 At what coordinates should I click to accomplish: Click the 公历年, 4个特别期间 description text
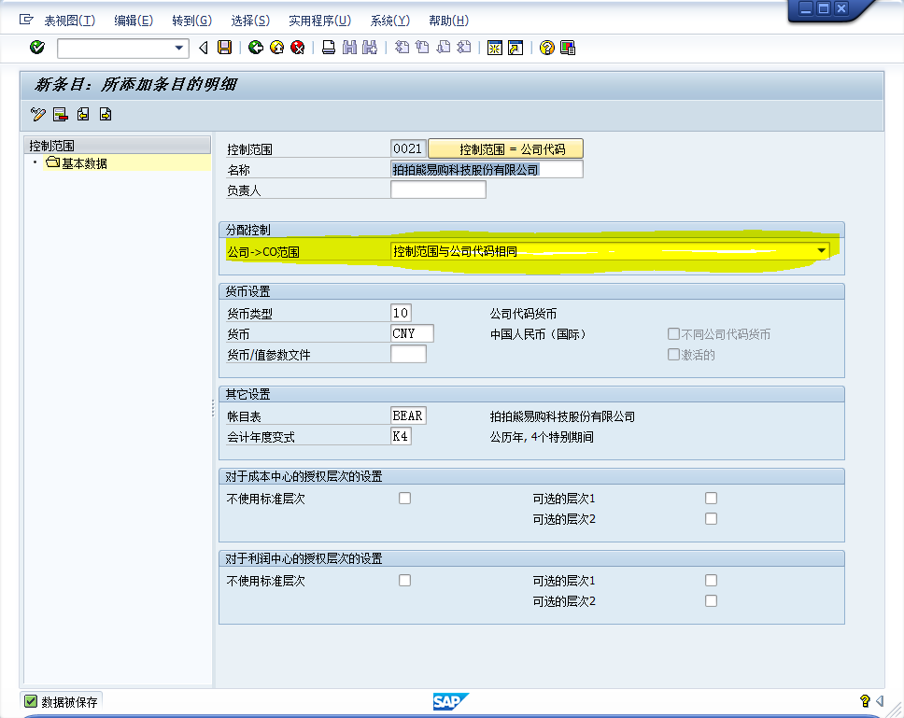542,437
